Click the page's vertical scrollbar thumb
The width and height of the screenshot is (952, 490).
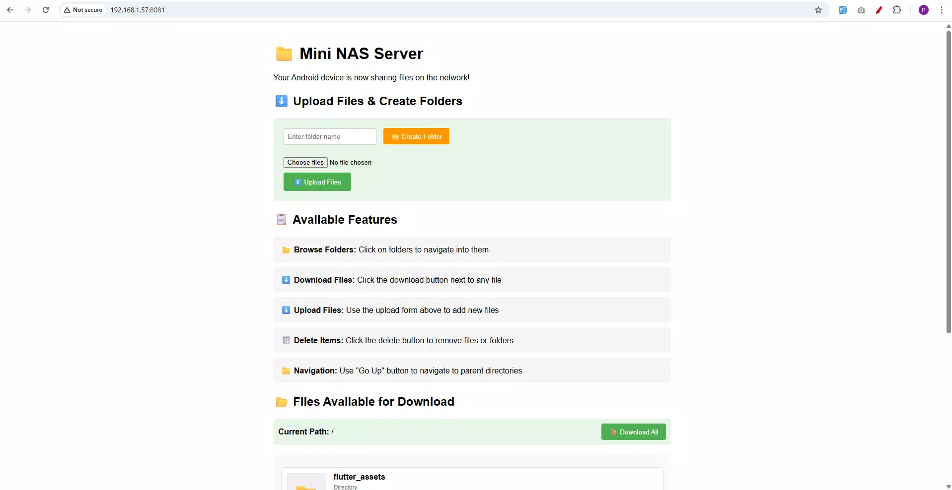(x=948, y=182)
